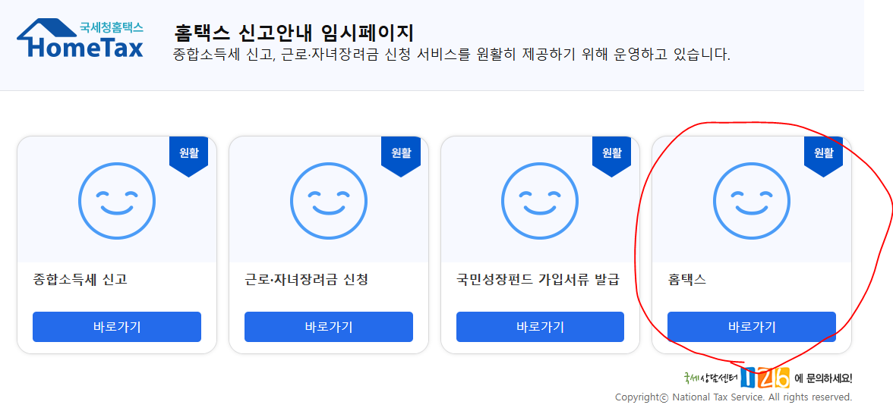Click the service description subtitle under the heading
Screen dimensions: 893x408
pyautogui.click(x=452, y=55)
